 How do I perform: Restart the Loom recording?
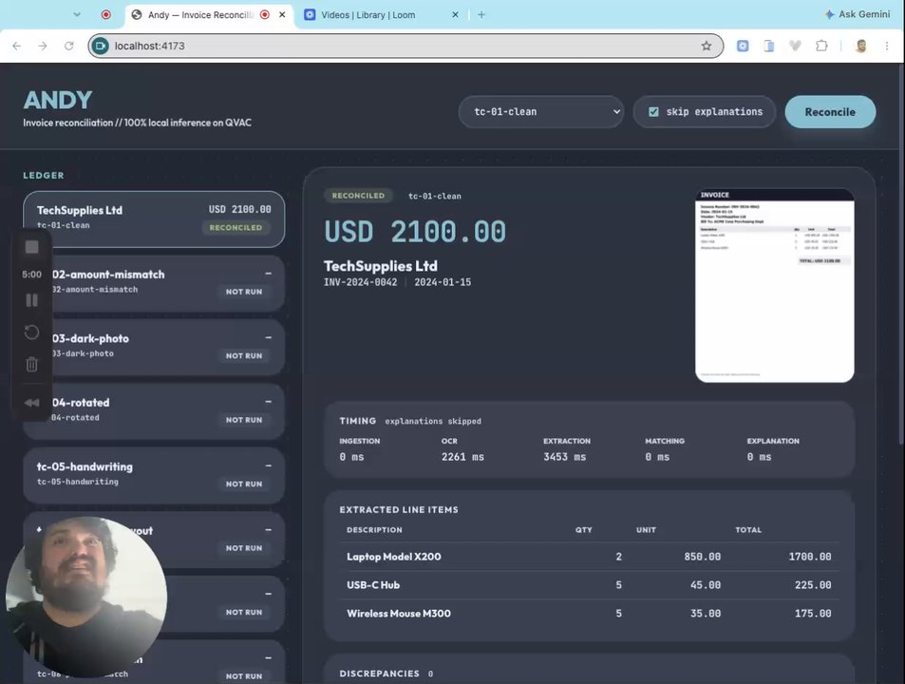coord(31,332)
